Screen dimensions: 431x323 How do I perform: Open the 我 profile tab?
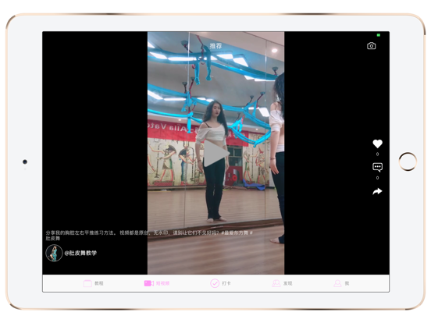click(x=341, y=283)
